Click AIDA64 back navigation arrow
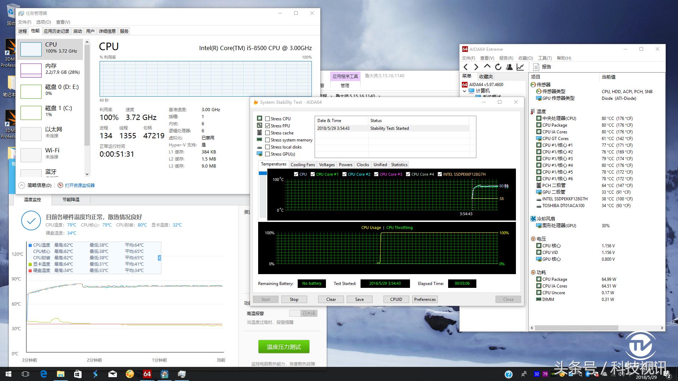The width and height of the screenshot is (678, 381). coord(466,67)
